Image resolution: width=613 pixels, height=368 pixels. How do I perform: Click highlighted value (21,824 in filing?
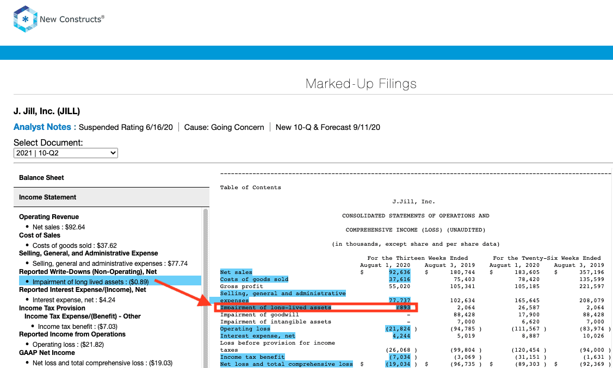pos(398,329)
